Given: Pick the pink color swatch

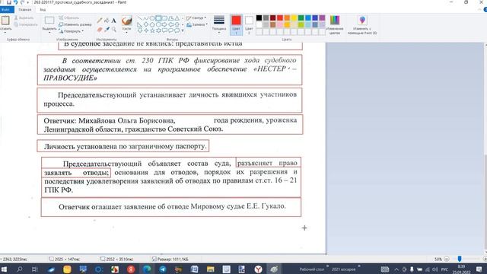Looking at the screenshot, I should coord(280,24).
